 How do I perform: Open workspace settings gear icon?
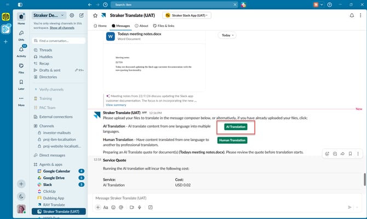(x=72, y=15)
